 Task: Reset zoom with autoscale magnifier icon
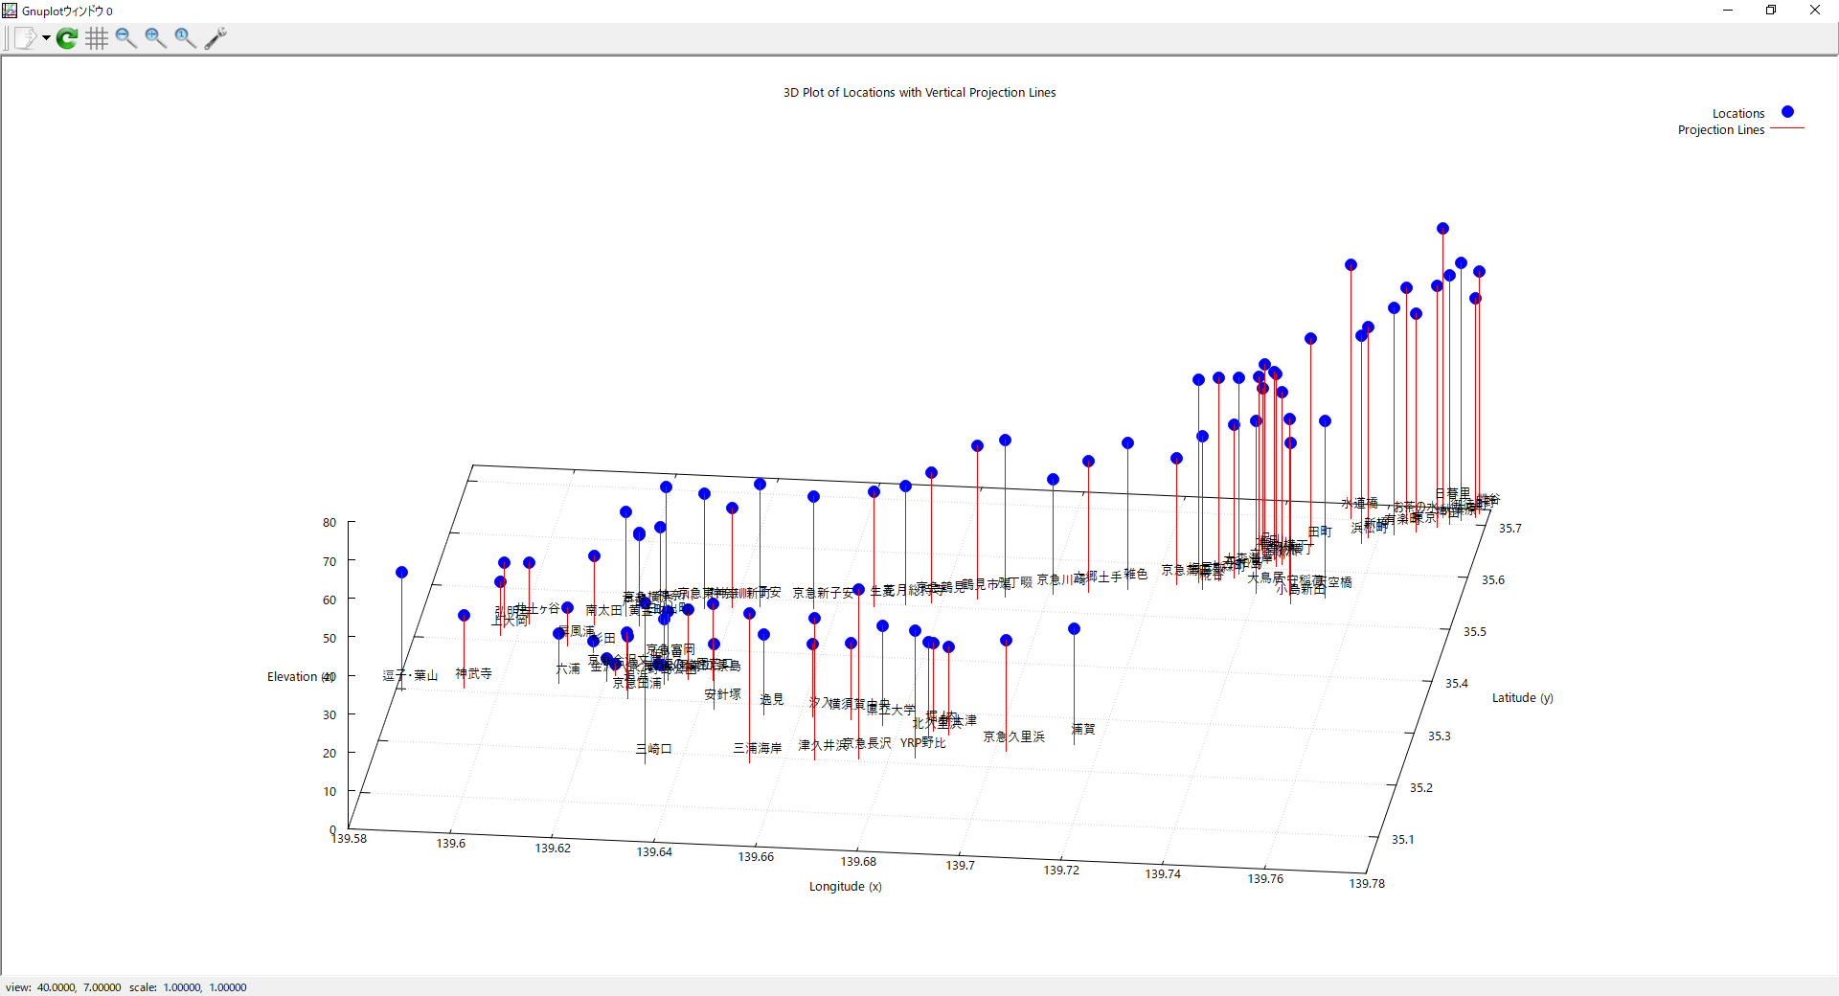point(185,38)
